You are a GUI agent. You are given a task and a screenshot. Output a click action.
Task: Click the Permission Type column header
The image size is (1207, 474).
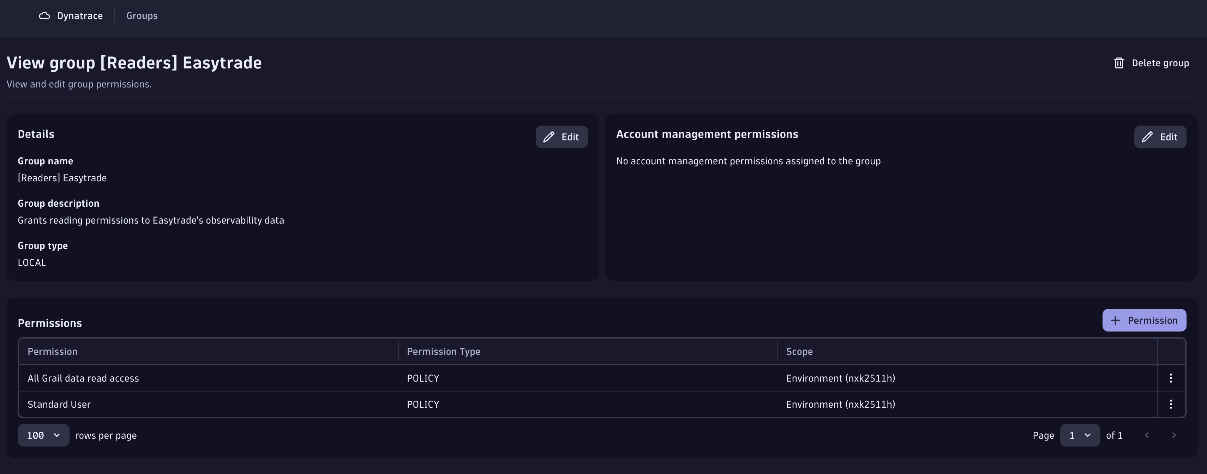[x=443, y=351]
